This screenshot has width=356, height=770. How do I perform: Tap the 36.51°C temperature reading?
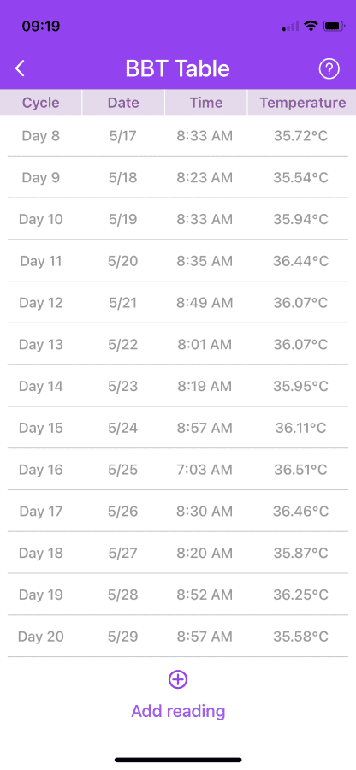[300, 470]
